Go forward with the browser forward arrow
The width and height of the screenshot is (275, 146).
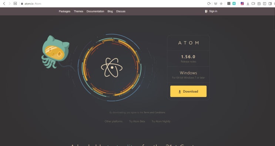pos(10,3)
